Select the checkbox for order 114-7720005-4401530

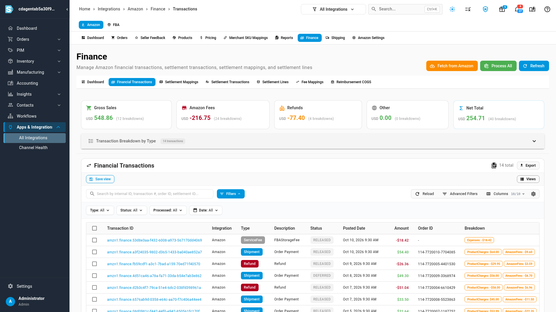(94, 264)
